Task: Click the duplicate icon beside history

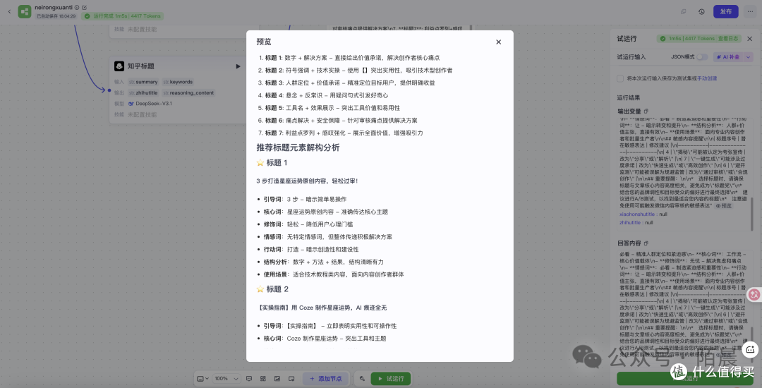Action: pyautogui.click(x=684, y=12)
